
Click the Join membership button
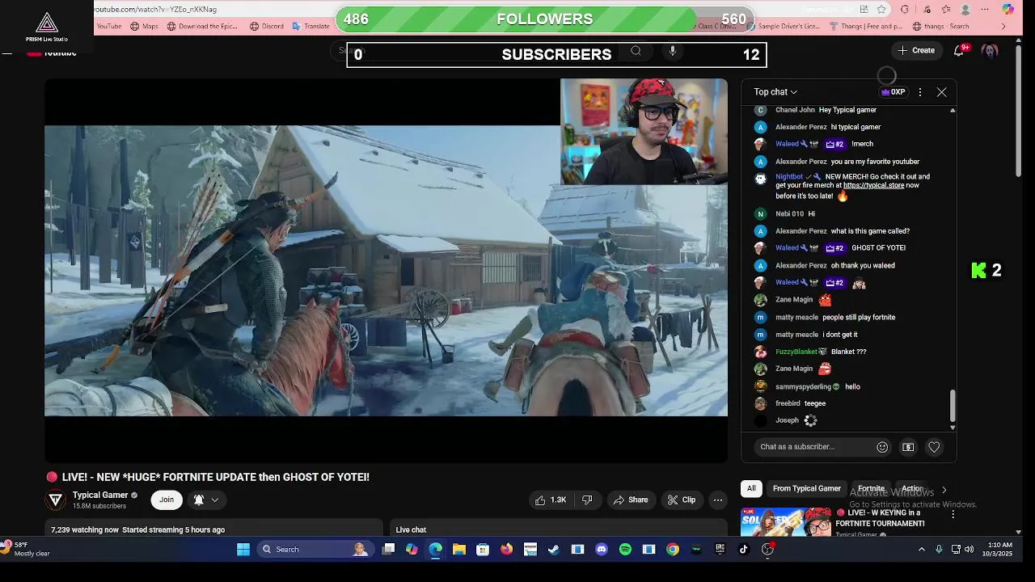167,500
